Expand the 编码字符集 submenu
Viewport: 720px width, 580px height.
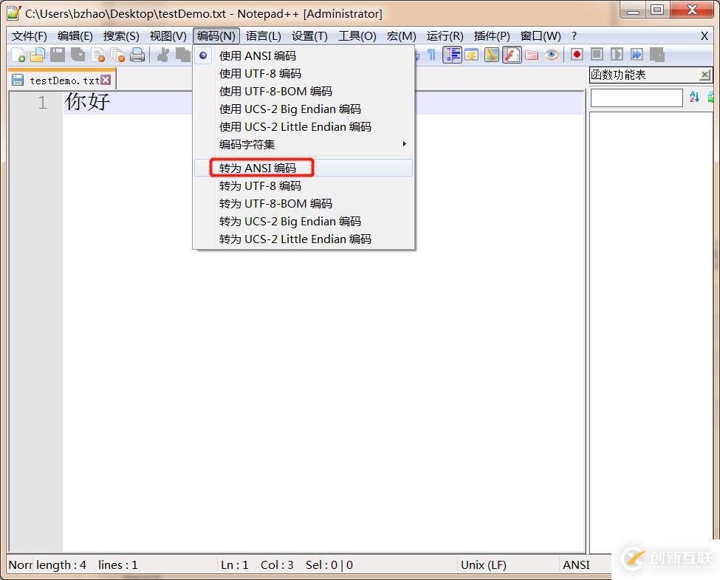click(304, 144)
